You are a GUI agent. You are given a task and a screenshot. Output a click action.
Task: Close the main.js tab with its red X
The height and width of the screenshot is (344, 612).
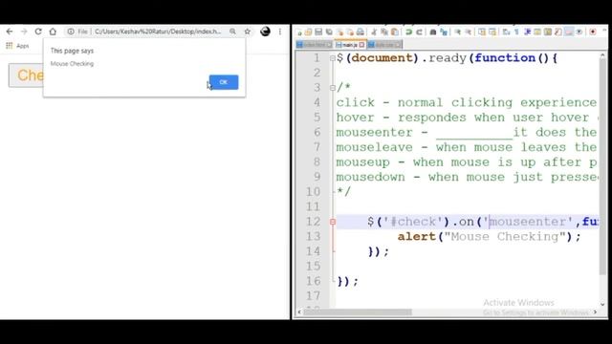click(x=361, y=45)
